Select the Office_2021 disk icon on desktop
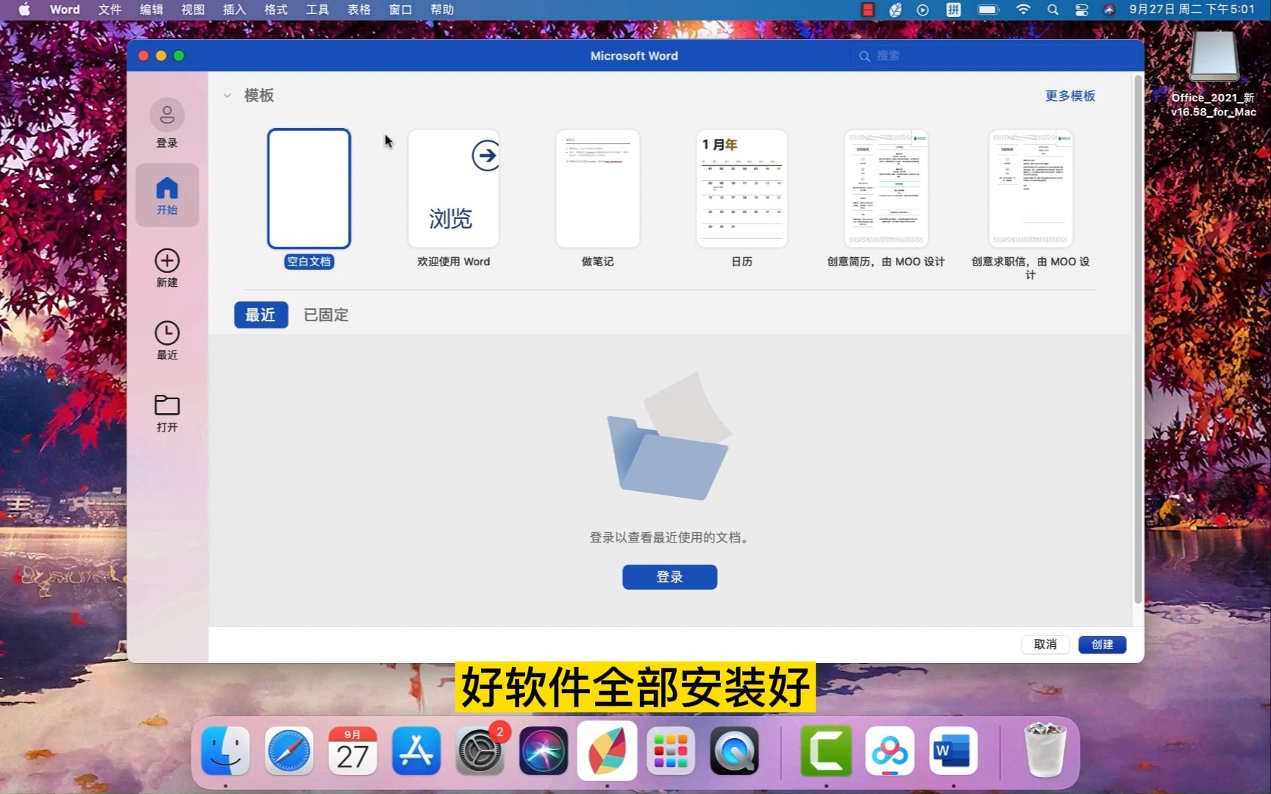The width and height of the screenshot is (1271, 794). (1214, 56)
